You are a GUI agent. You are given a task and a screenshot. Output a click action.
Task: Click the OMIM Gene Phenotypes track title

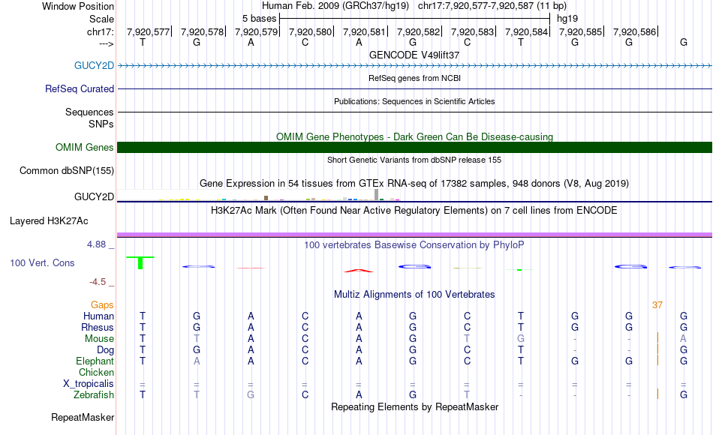414,136
